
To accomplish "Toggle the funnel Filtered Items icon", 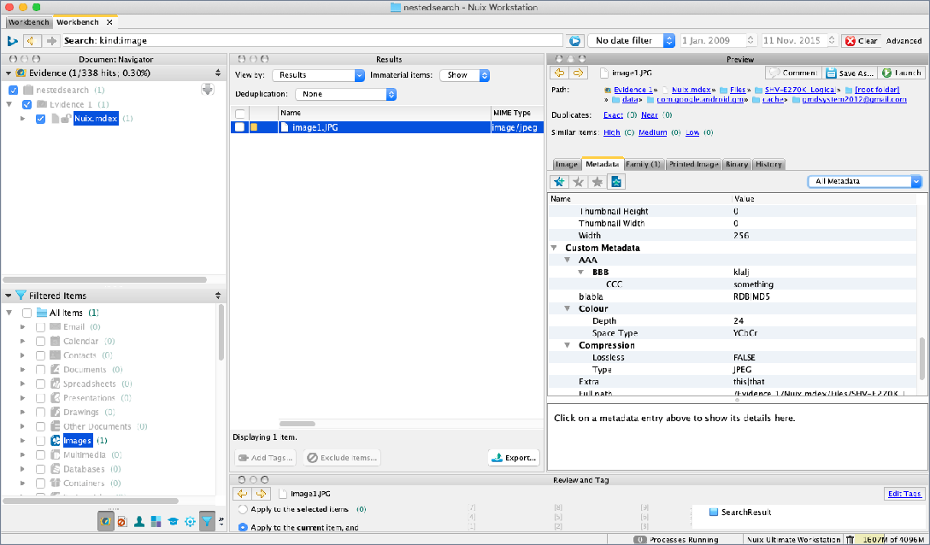I will [x=207, y=521].
